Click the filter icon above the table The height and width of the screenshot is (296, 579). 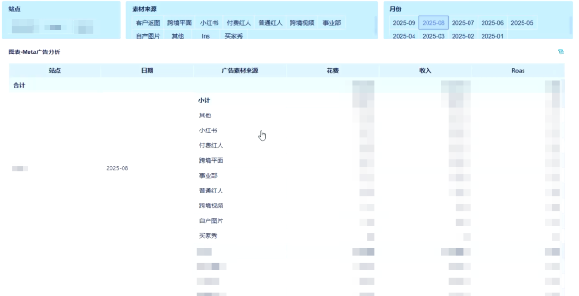tap(561, 52)
